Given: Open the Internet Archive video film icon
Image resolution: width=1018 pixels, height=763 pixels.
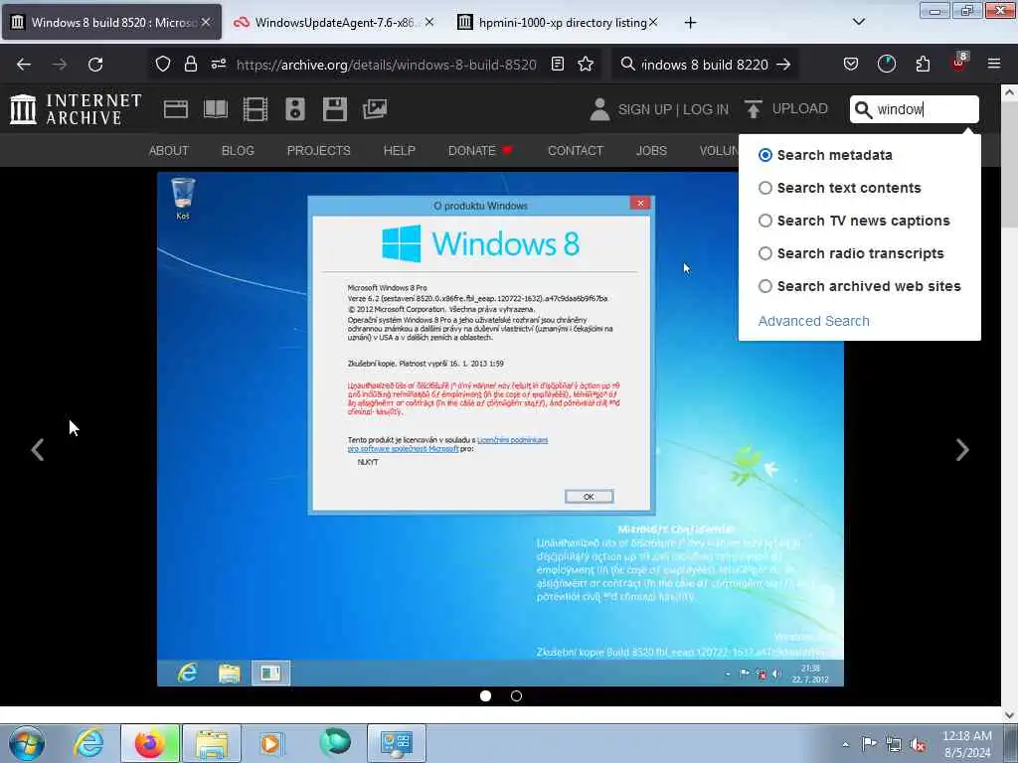Looking at the screenshot, I should coord(255,109).
